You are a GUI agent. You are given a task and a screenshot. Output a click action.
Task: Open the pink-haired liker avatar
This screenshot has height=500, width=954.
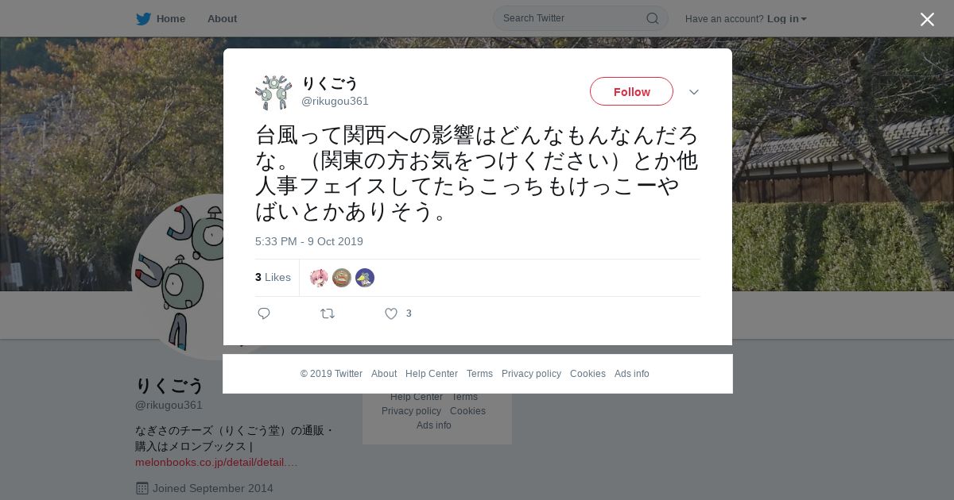319,278
